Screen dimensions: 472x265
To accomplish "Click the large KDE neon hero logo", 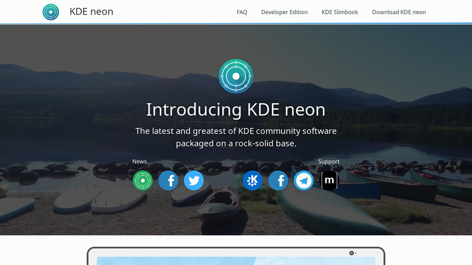I will [x=236, y=76].
